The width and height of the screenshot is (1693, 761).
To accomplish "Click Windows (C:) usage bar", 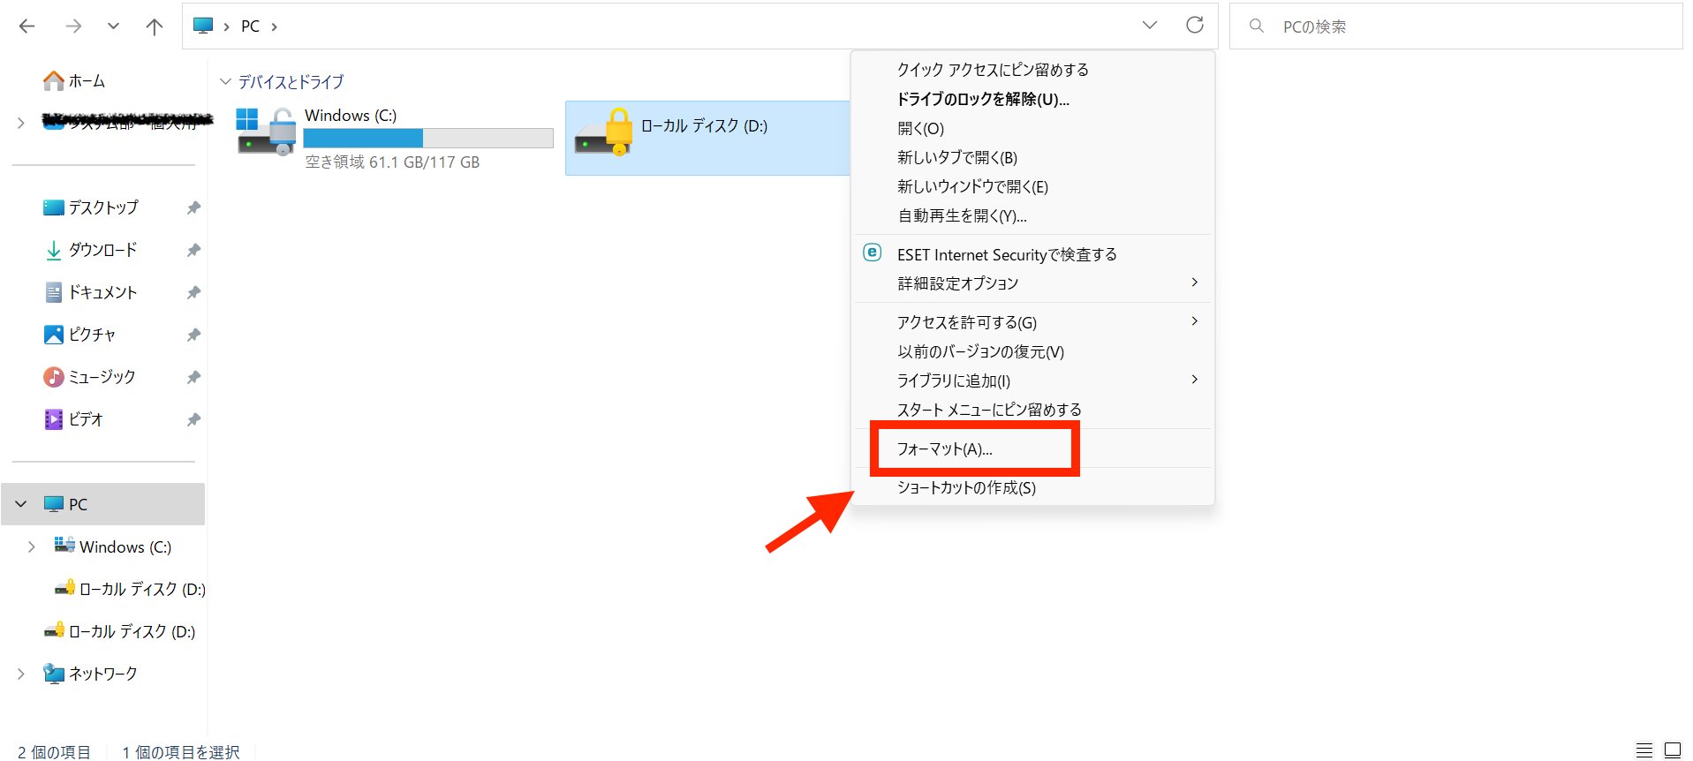I will (428, 139).
